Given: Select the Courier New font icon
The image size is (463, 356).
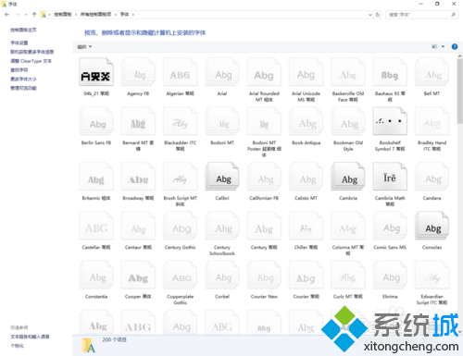Looking at the screenshot, I should [x=264, y=276].
